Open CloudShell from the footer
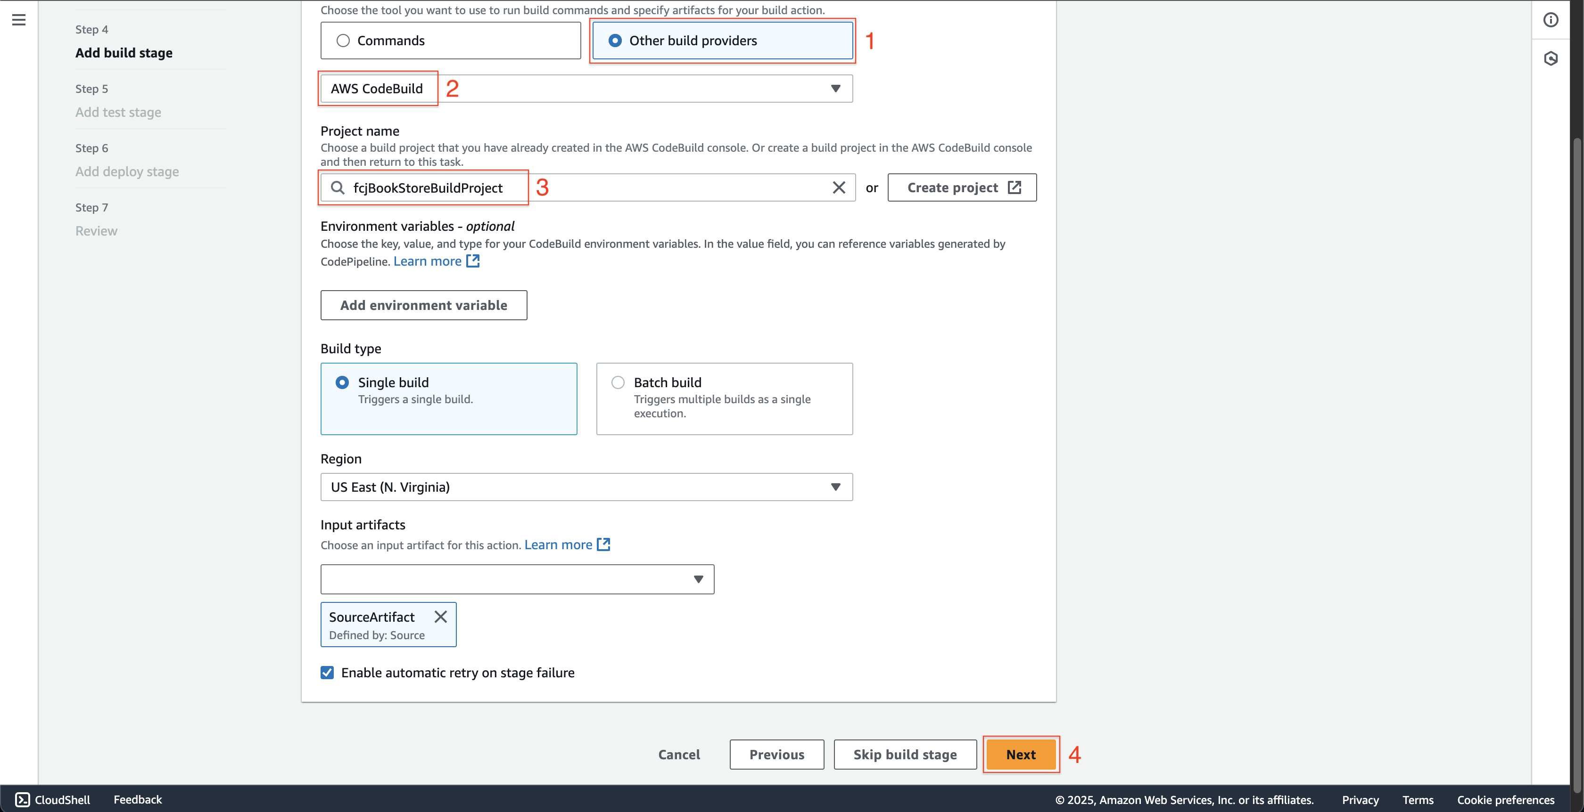 click(x=53, y=799)
